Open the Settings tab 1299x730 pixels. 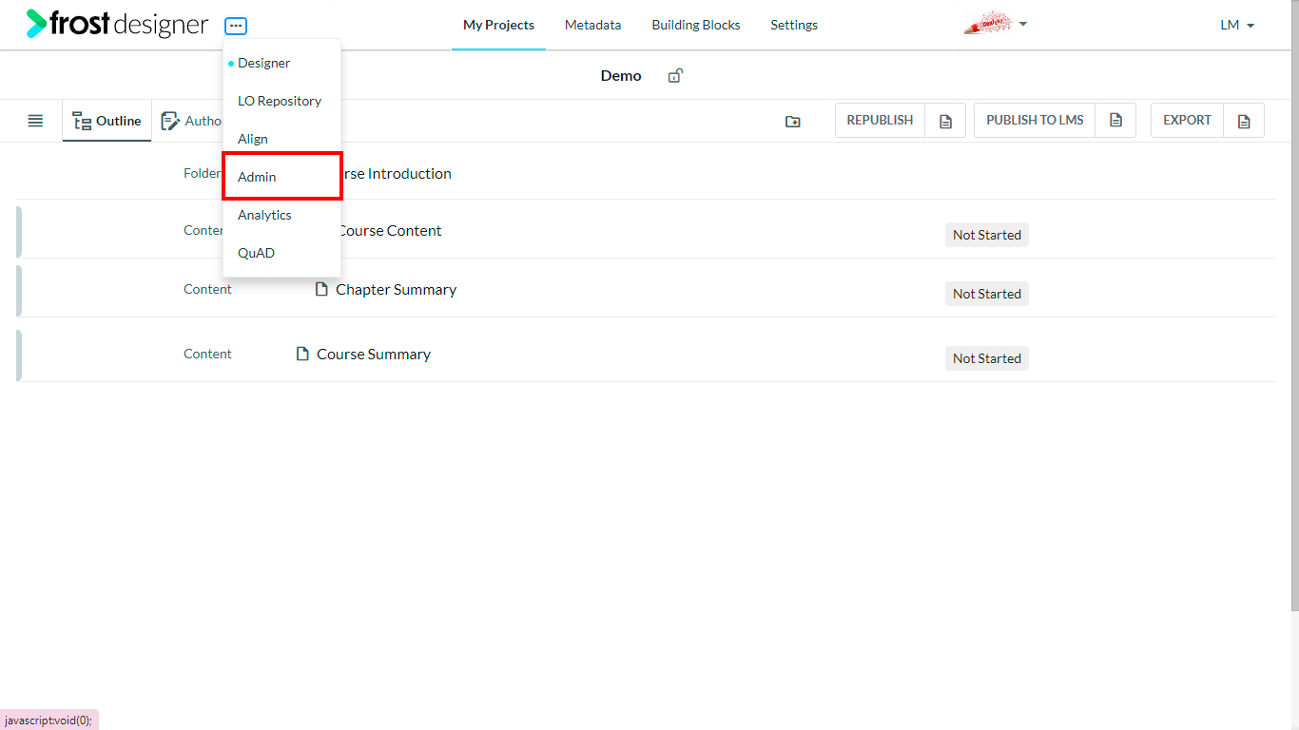794,25
